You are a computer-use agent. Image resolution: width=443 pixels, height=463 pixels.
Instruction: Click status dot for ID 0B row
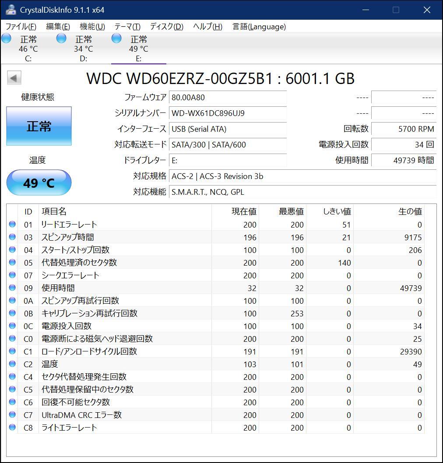pos(12,313)
